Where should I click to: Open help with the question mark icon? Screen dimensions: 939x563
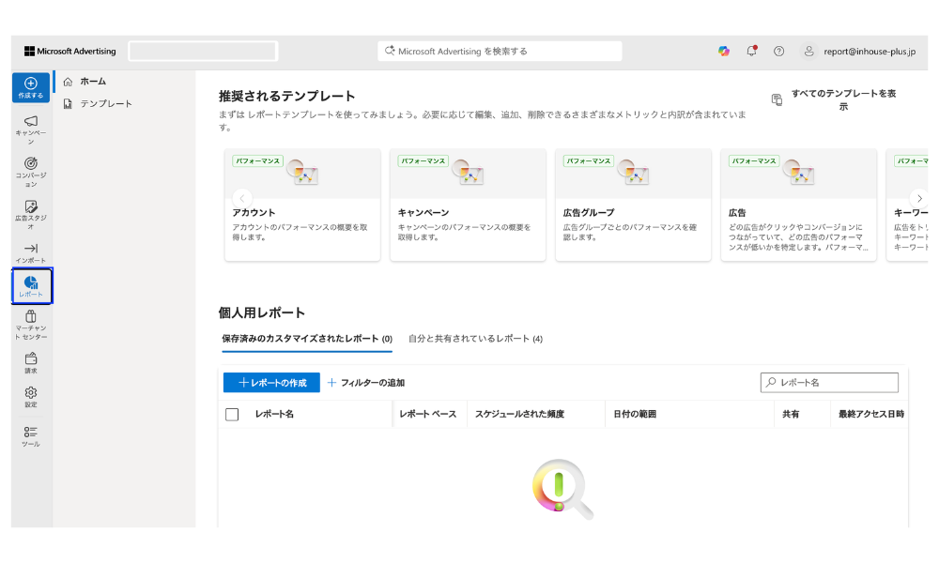click(x=777, y=51)
